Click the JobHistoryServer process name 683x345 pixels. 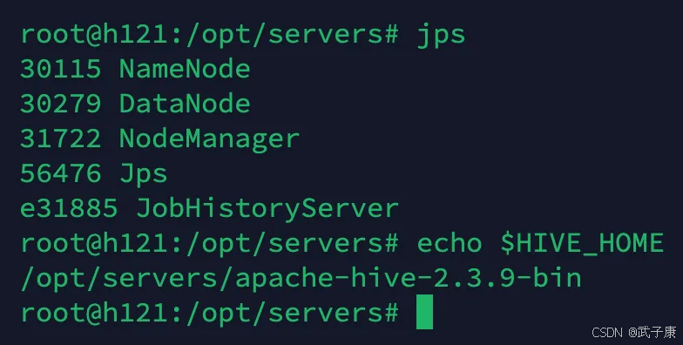pyautogui.click(x=267, y=209)
